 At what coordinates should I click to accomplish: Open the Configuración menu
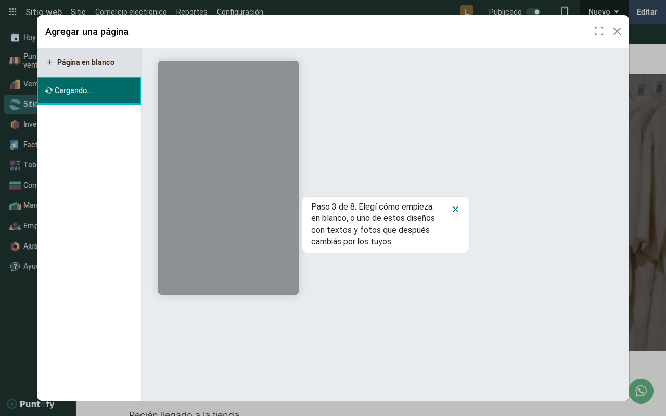(x=240, y=12)
